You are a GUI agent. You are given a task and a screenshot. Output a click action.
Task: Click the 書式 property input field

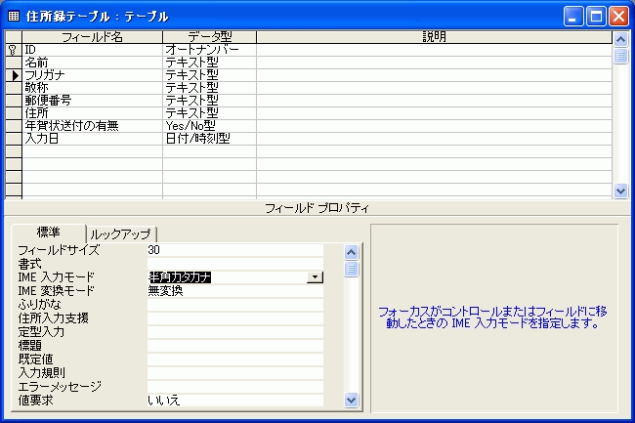235,264
